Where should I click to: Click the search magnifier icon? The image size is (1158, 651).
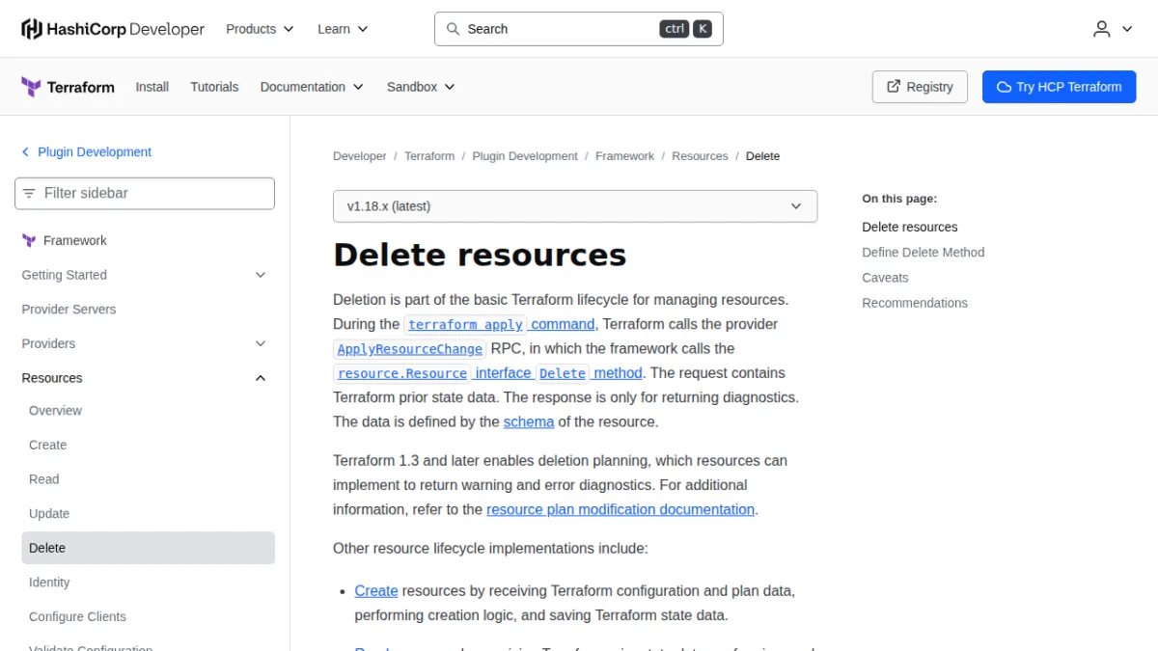(x=453, y=29)
